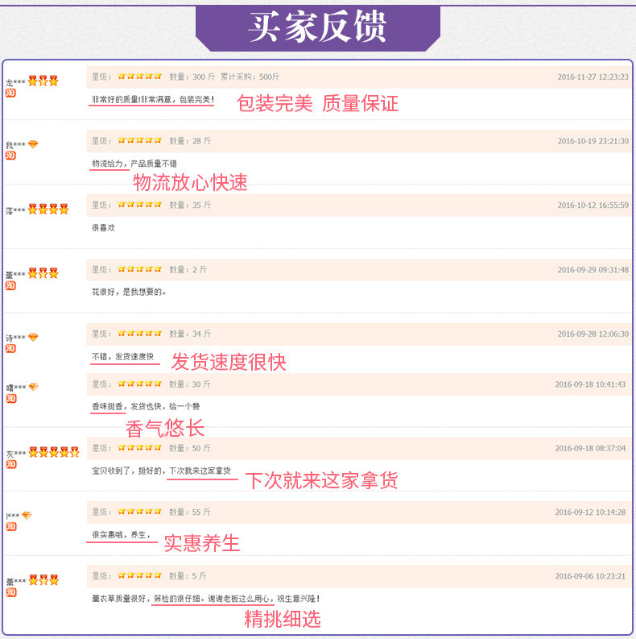Click the Taobao icon in the 5 斤 review row
Image resolution: width=636 pixels, height=639 pixels.
[x=11, y=592]
